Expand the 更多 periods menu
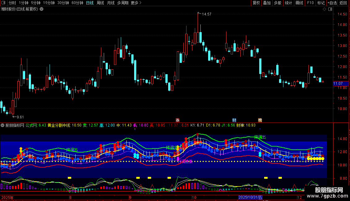This screenshot has height=201, width=350. point(136,3)
